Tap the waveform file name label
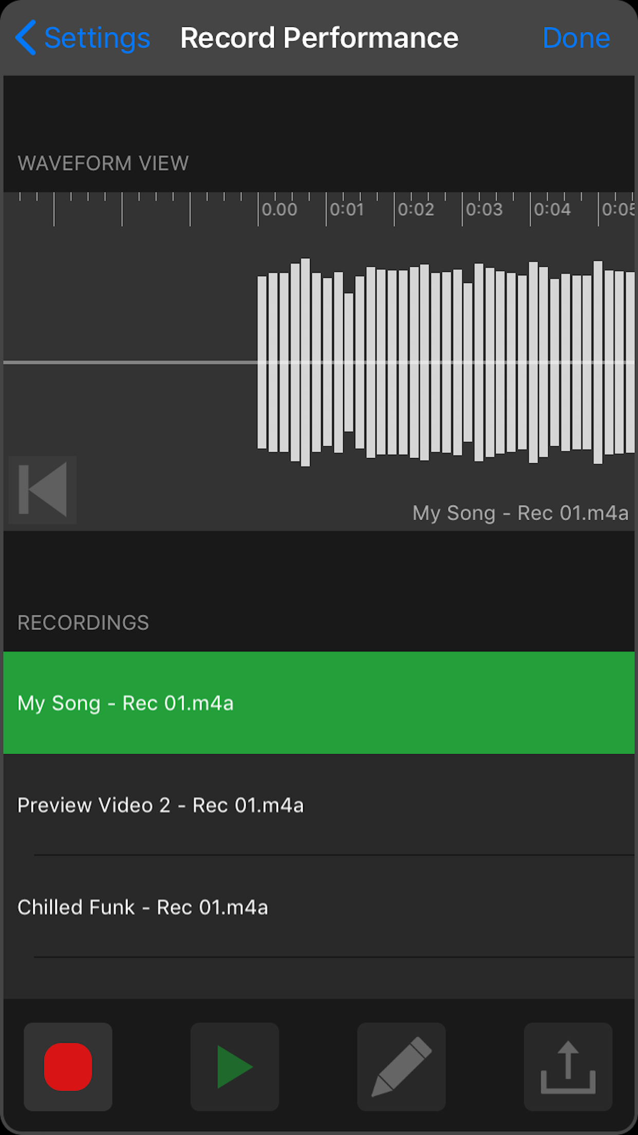Screen dimensions: 638x1135 pyautogui.click(x=520, y=513)
